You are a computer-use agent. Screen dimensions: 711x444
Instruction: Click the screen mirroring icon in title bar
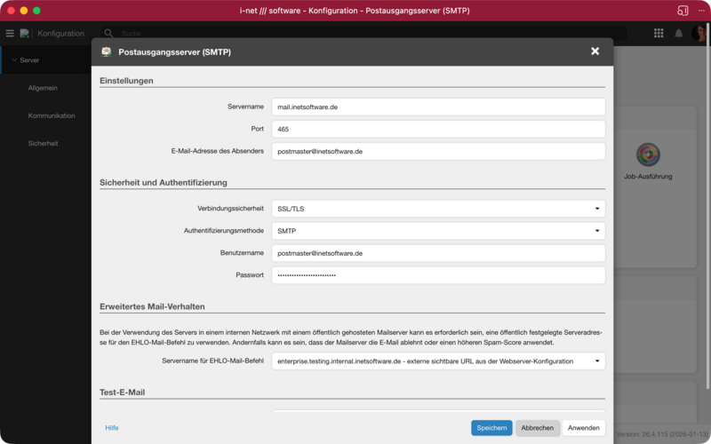(683, 10)
